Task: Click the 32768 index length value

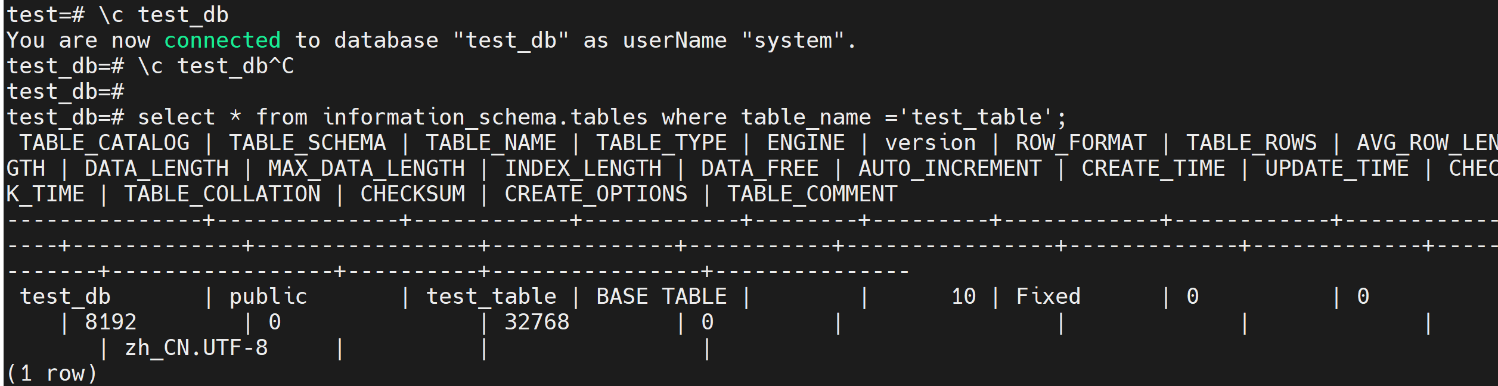Action: [x=537, y=322]
